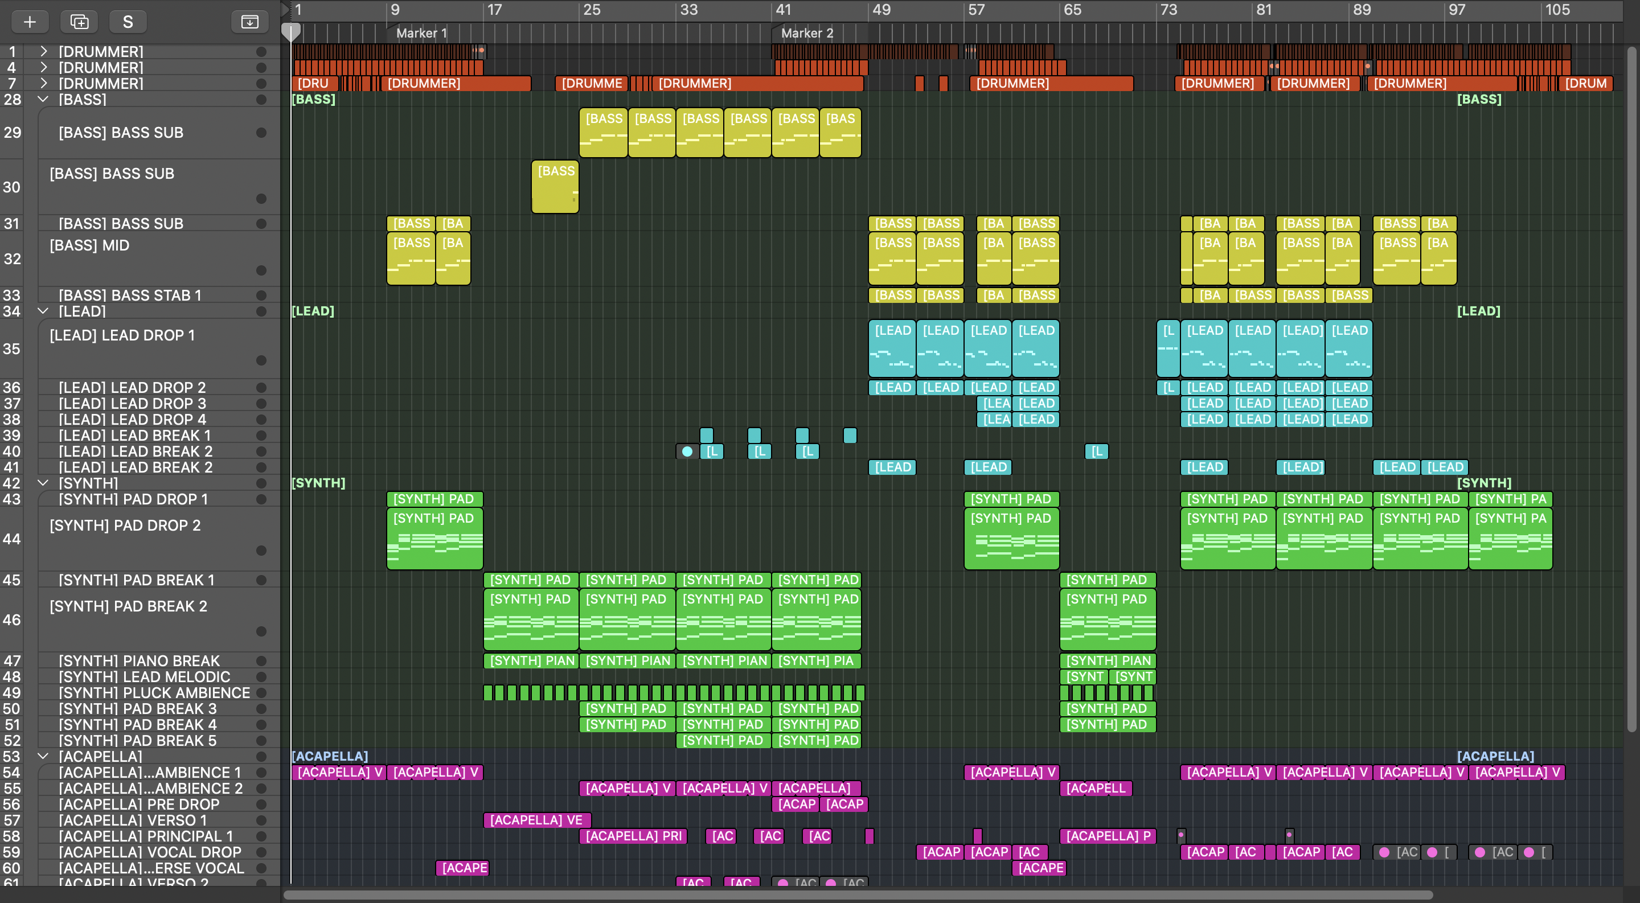Viewport: 1640px width, 903px height.
Task: Open the track header import dropdown icon
Action: point(249,22)
